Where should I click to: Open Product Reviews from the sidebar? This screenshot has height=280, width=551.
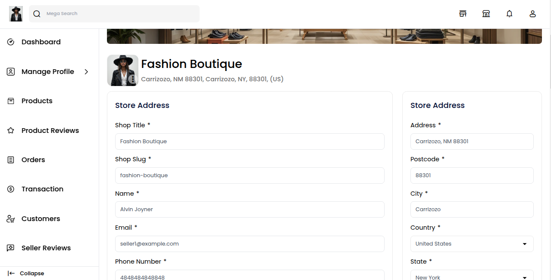(x=50, y=130)
